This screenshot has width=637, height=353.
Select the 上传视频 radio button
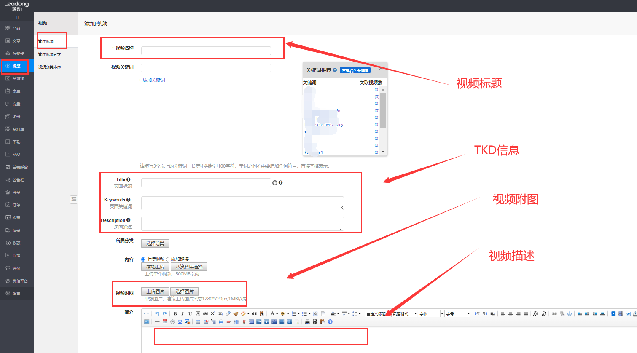pos(143,259)
